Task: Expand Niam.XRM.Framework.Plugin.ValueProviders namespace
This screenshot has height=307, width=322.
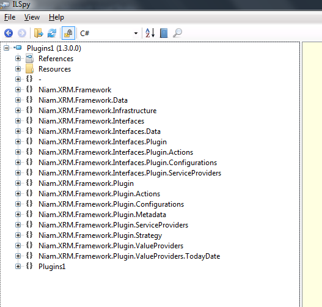Action: (x=18, y=246)
